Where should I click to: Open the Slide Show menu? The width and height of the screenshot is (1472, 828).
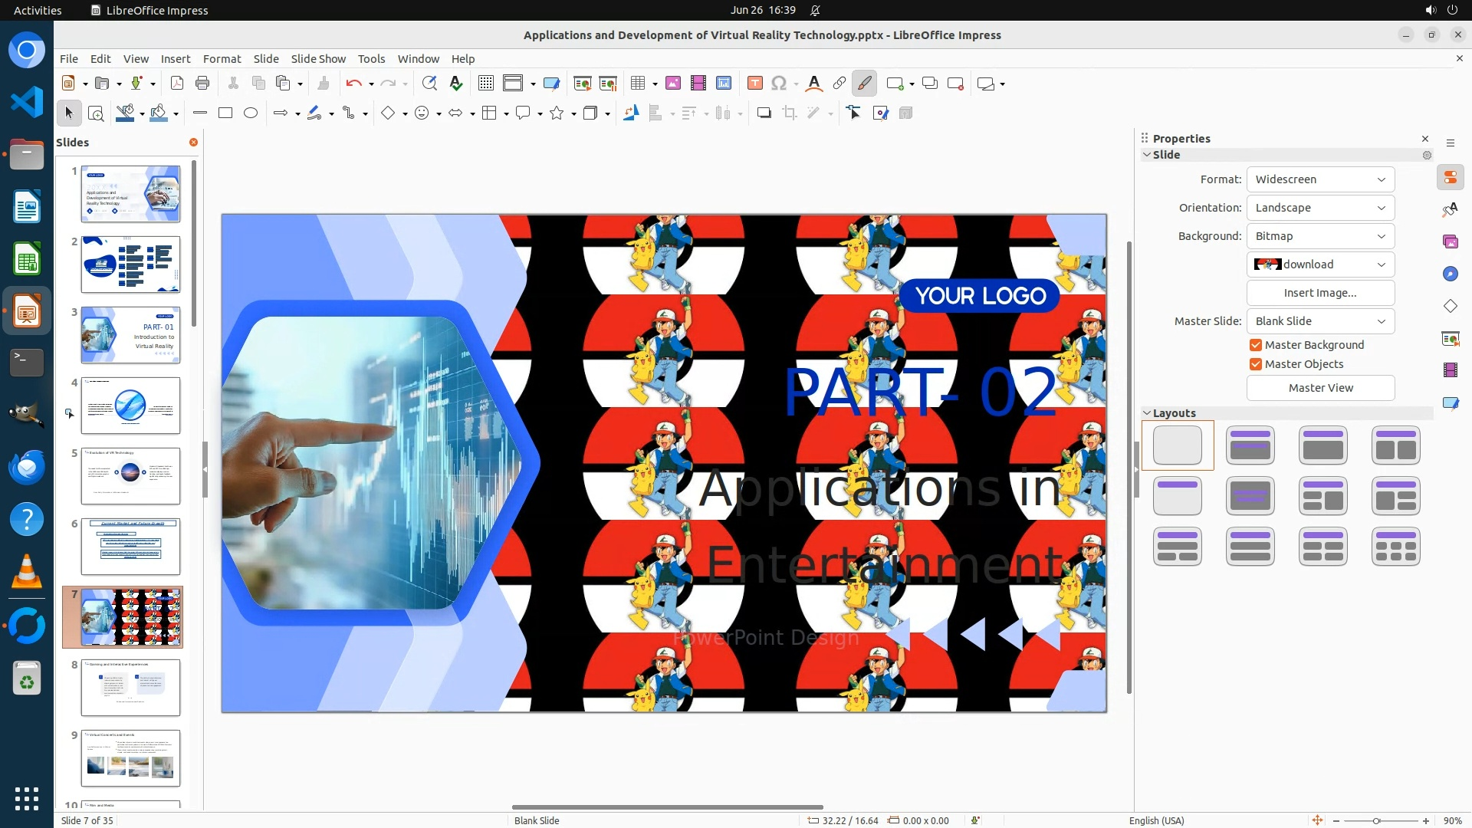pyautogui.click(x=318, y=59)
